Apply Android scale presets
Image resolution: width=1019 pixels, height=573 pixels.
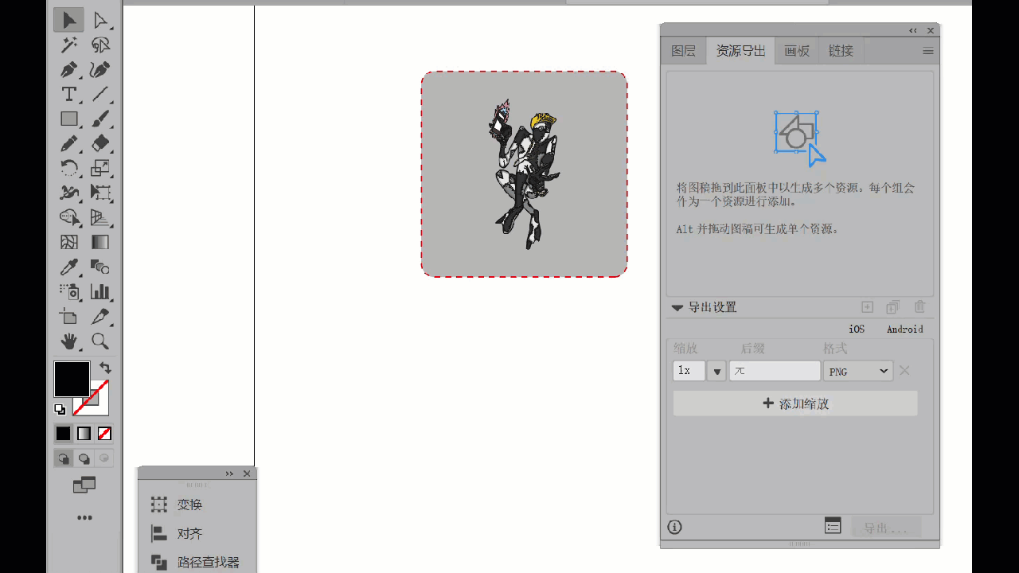(x=905, y=329)
